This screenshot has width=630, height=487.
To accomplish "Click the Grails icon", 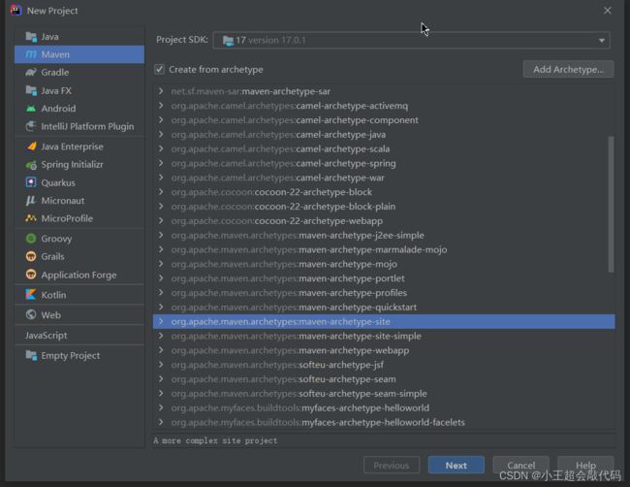I will [31, 256].
